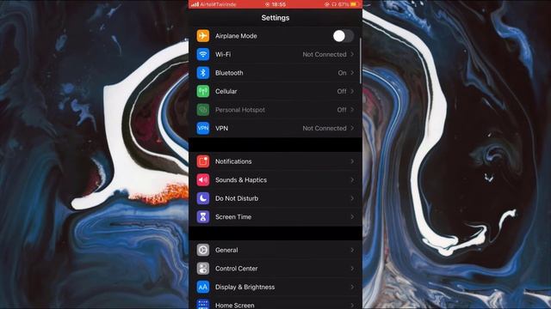Viewport: 551px width, 309px height.
Task: Open Wi-Fi via its chevron arrow
Action: pos(352,54)
